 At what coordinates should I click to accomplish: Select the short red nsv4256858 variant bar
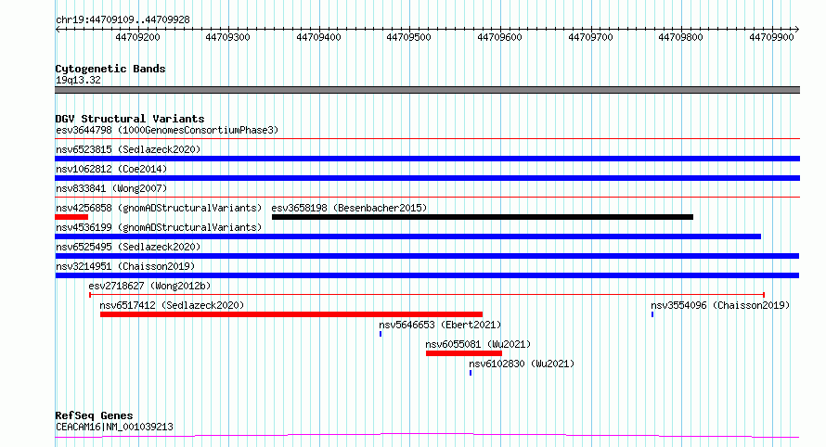[x=71, y=217]
